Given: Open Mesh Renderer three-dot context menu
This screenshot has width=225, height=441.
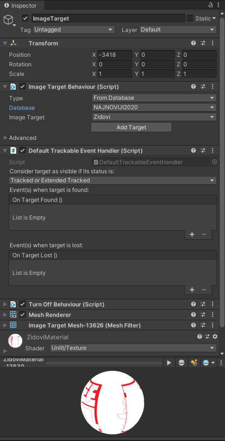Looking at the screenshot, I should pyautogui.click(x=213, y=315).
